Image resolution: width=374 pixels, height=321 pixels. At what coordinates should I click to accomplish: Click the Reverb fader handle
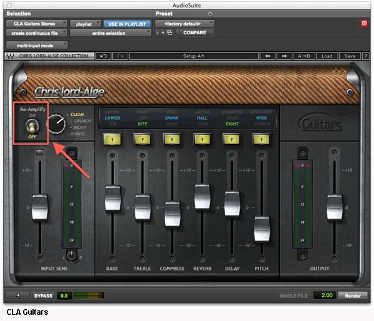click(x=202, y=196)
